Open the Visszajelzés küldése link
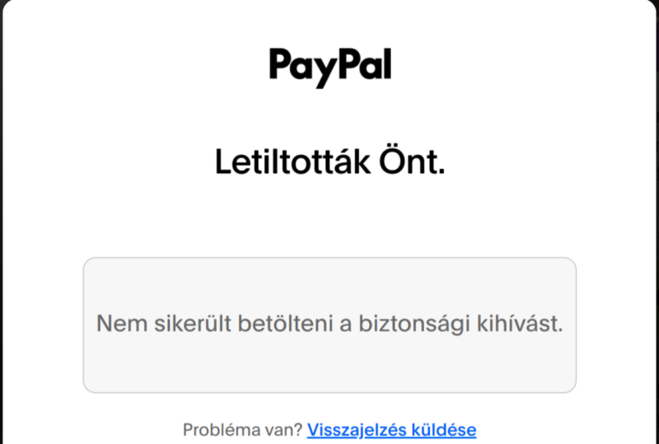Viewport: 659px width, 444px height. 392,430
